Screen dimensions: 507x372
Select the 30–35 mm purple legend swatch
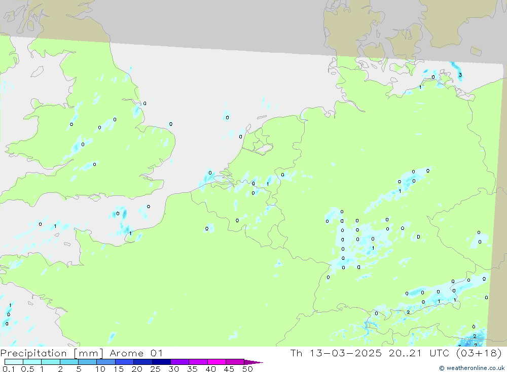[x=180, y=362]
